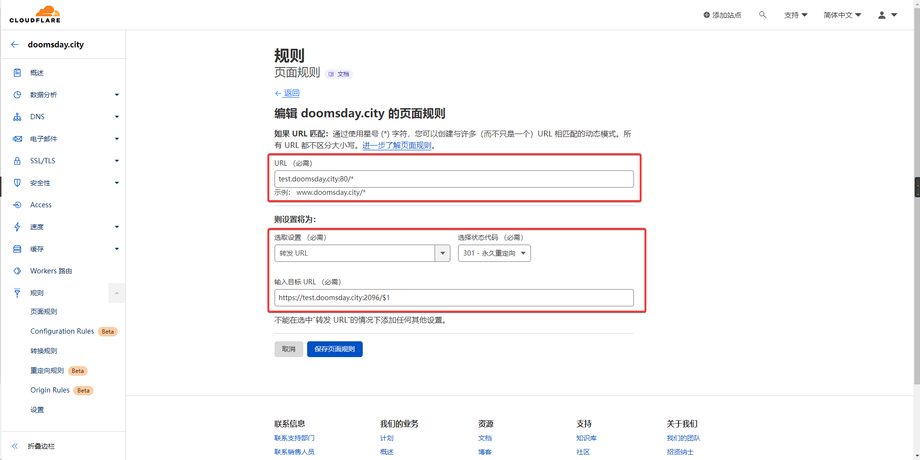The image size is (920, 460).
Task: Click the Cloudflare logo
Action: 35,14
